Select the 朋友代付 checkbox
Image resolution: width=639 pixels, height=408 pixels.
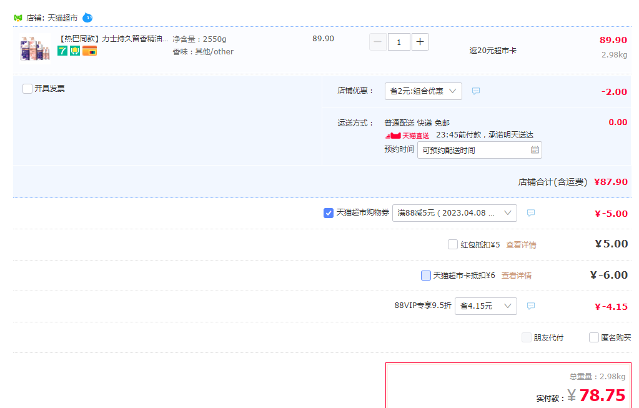[527, 337]
